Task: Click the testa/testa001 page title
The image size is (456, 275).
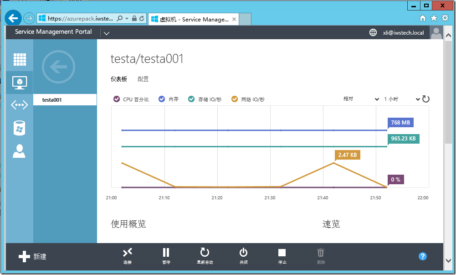Action: coord(147,59)
